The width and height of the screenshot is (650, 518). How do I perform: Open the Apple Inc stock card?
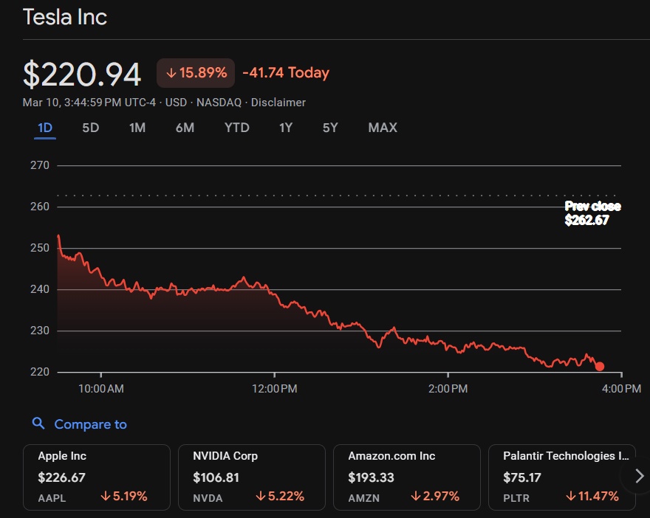97,477
